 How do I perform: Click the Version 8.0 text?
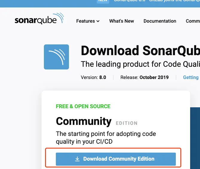point(93,77)
